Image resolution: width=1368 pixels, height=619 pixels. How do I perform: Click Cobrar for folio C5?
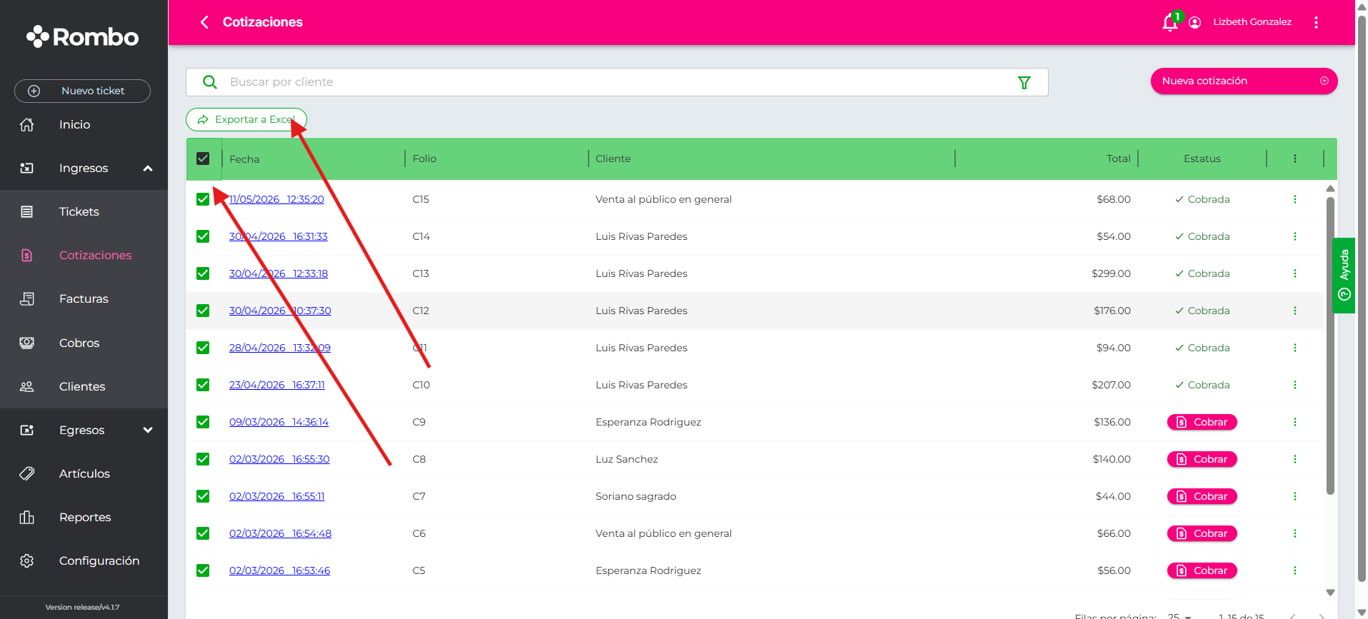(1202, 570)
